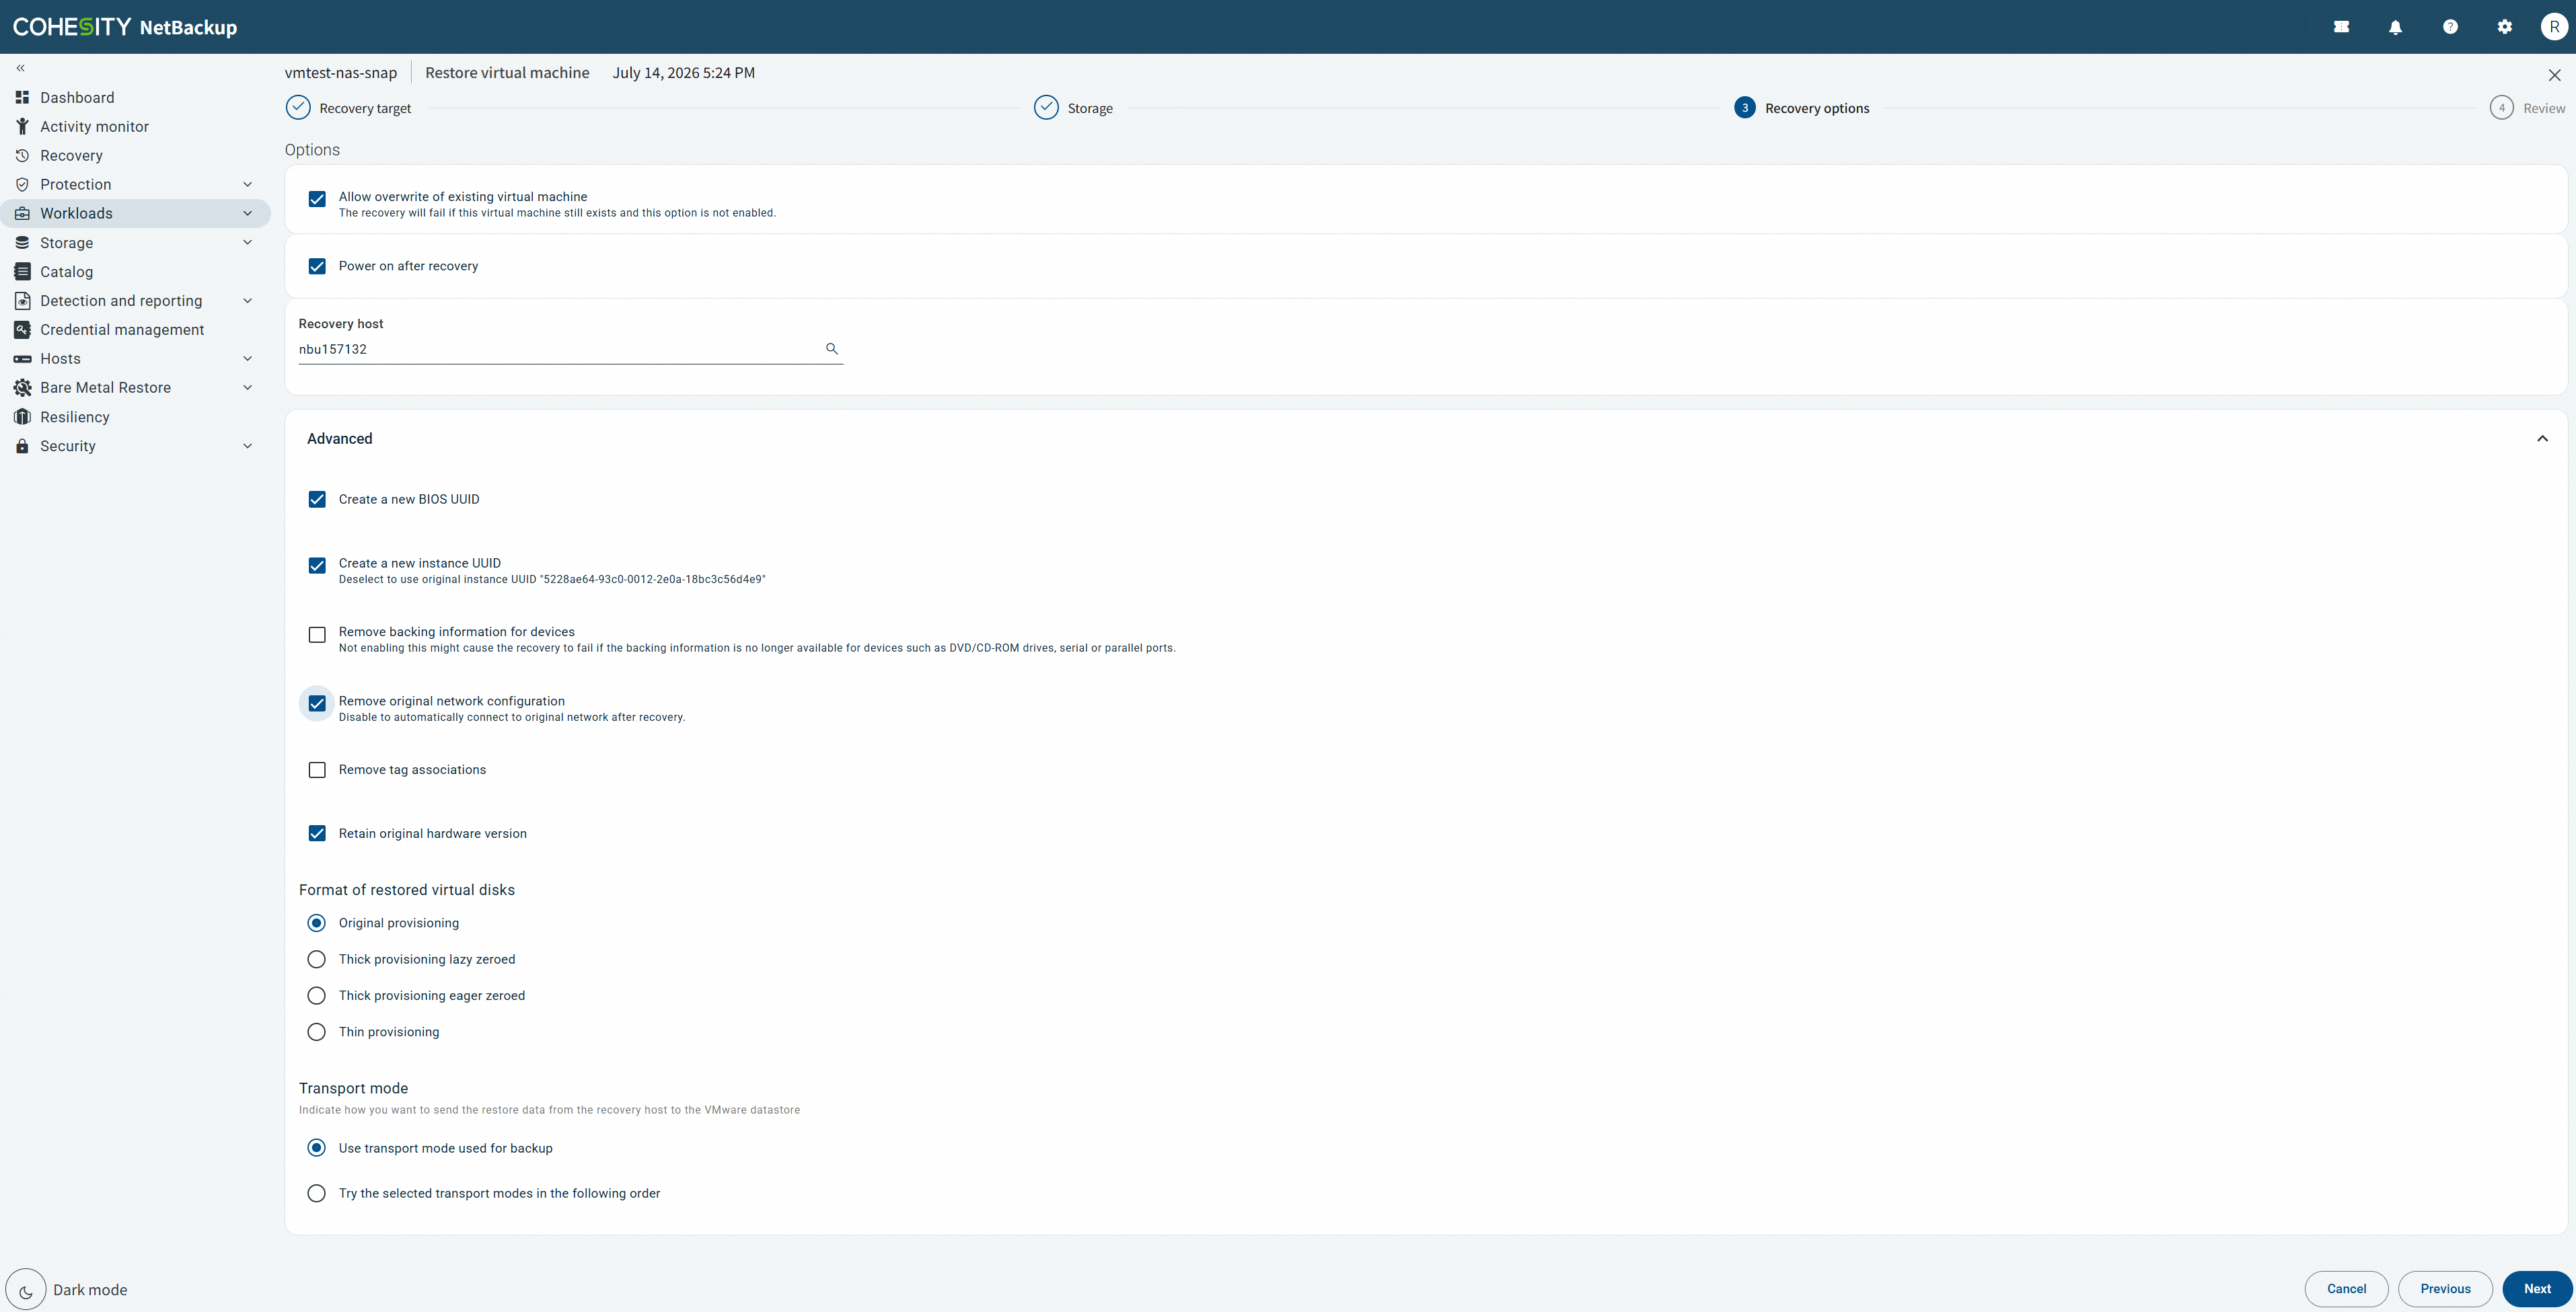
Task: Collapse the left sidebar navigation
Action: pyautogui.click(x=20, y=68)
